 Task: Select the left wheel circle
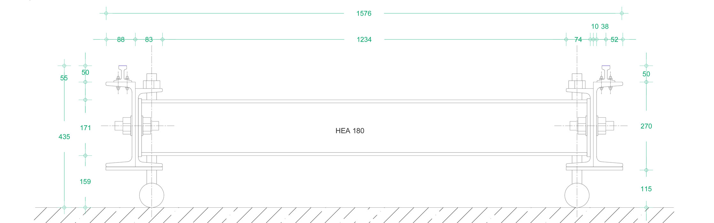(152, 195)
